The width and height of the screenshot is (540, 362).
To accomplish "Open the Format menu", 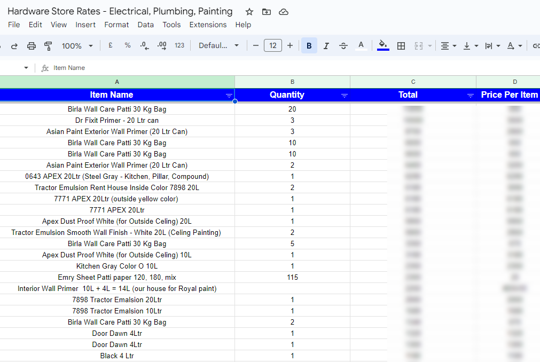I will click(116, 25).
